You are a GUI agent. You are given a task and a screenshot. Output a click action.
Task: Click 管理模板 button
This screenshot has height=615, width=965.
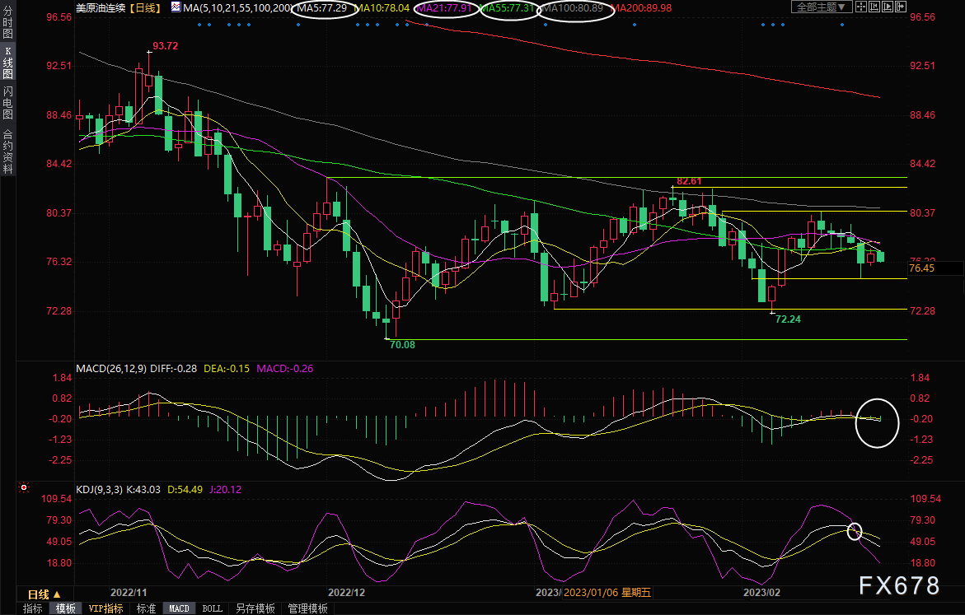click(x=307, y=608)
